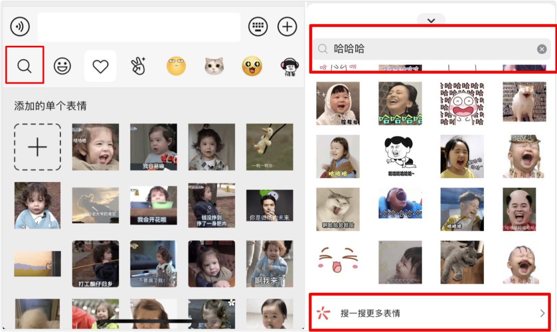Clear the search text with X button

(542, 49)
